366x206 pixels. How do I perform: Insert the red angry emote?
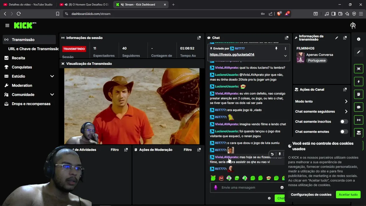coord(221,178)
